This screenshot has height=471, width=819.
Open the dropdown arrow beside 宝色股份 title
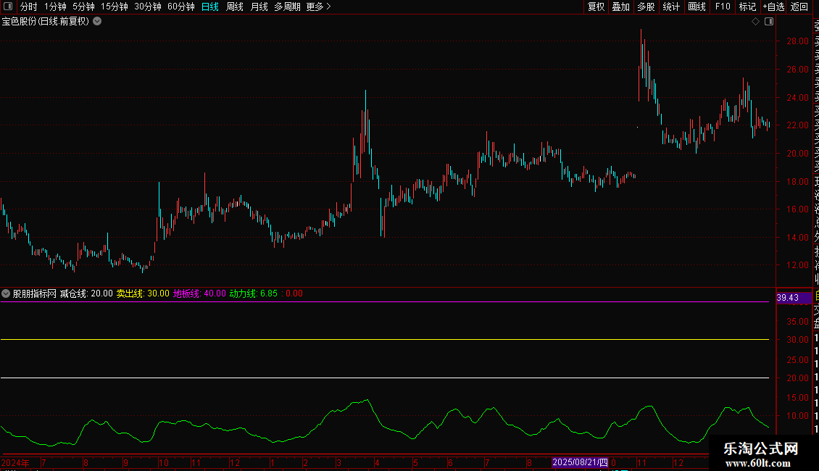[97, 22]
